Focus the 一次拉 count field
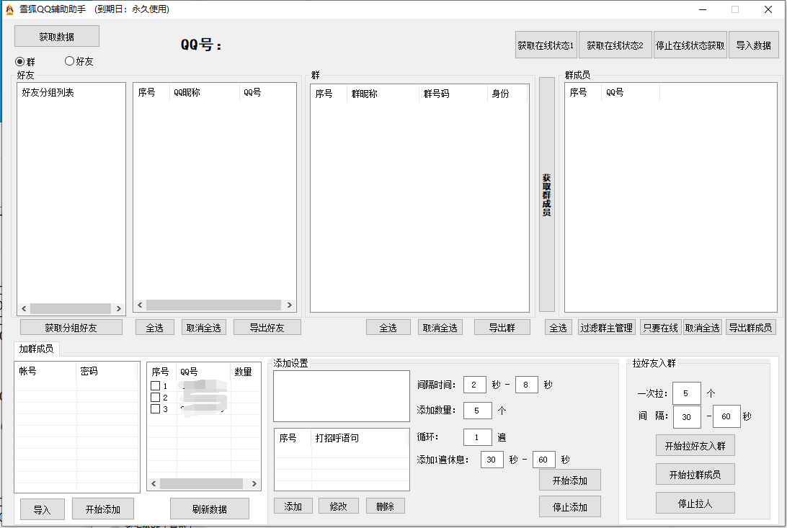Image resolution: width=787 pixels, height=528 pixels. pos(686,393)
